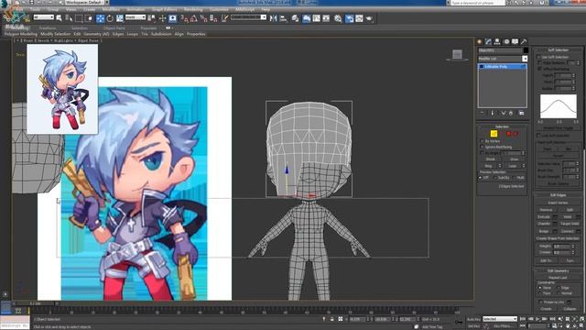Viewport: 586px width, 330px height.
Task: Open the Select by Name dialog
Action: point(69,18)
